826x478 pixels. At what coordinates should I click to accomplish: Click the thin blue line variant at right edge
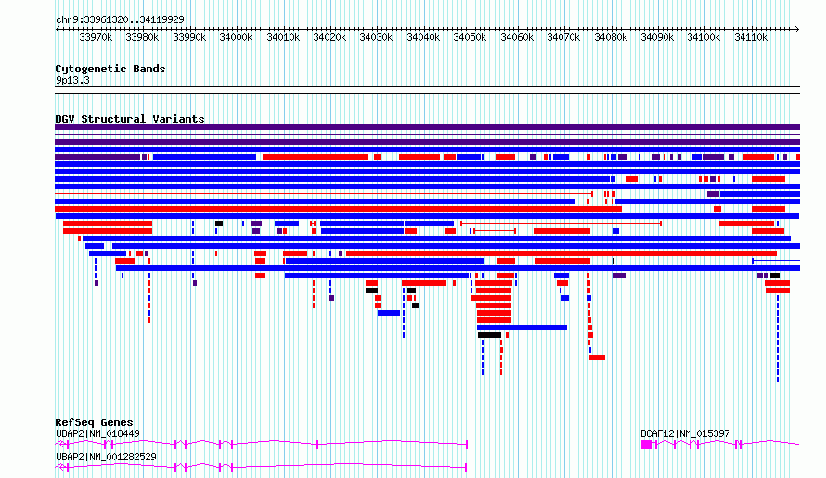pos(776,260)
